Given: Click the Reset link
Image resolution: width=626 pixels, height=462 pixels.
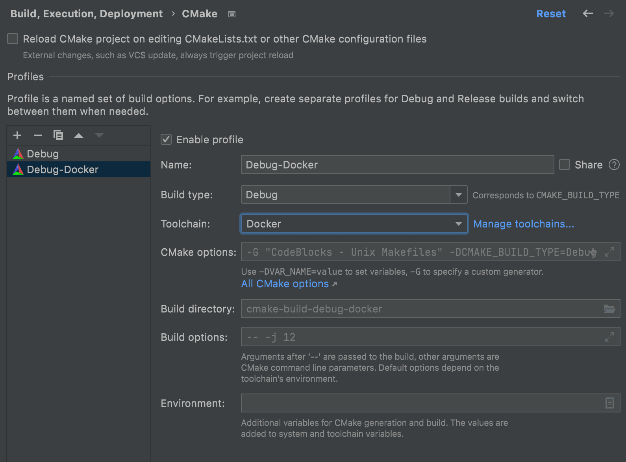Looking at the screenshot, I should click(550, 14).
